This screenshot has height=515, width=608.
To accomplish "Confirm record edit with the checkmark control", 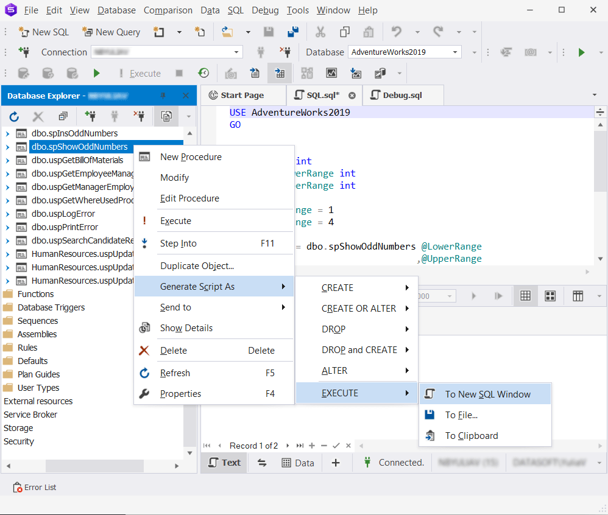I will (x=337, y=446).
